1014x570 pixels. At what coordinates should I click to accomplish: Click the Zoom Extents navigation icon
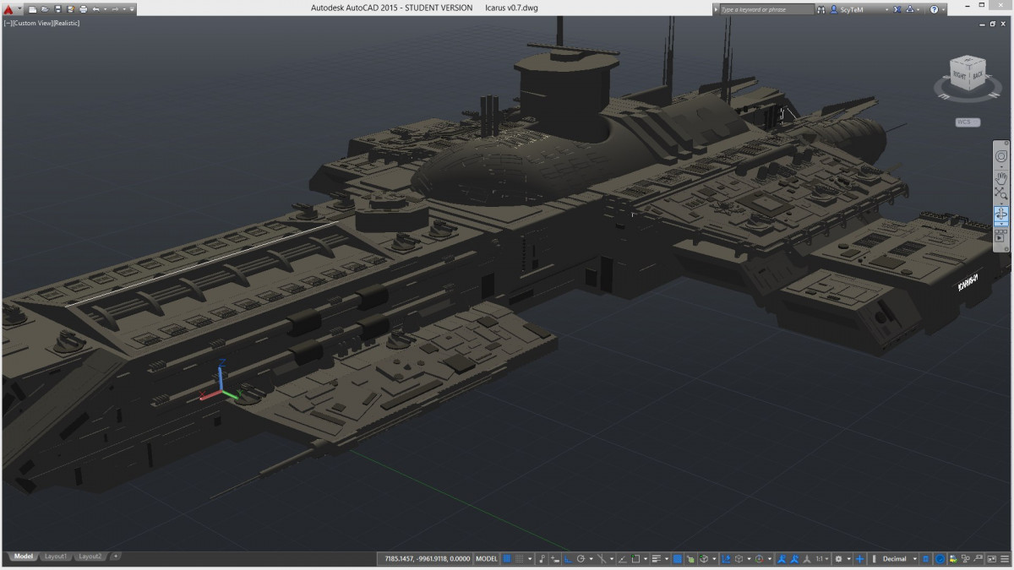point(1001,195)
